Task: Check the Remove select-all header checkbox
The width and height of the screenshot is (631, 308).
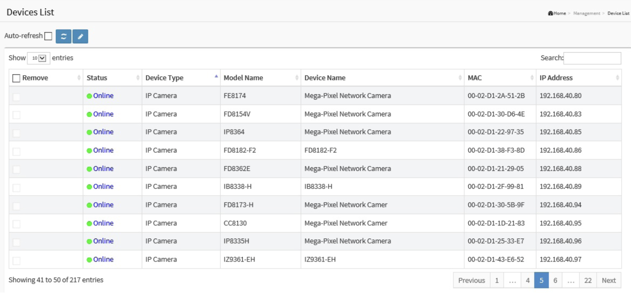Action: [16, 78]
